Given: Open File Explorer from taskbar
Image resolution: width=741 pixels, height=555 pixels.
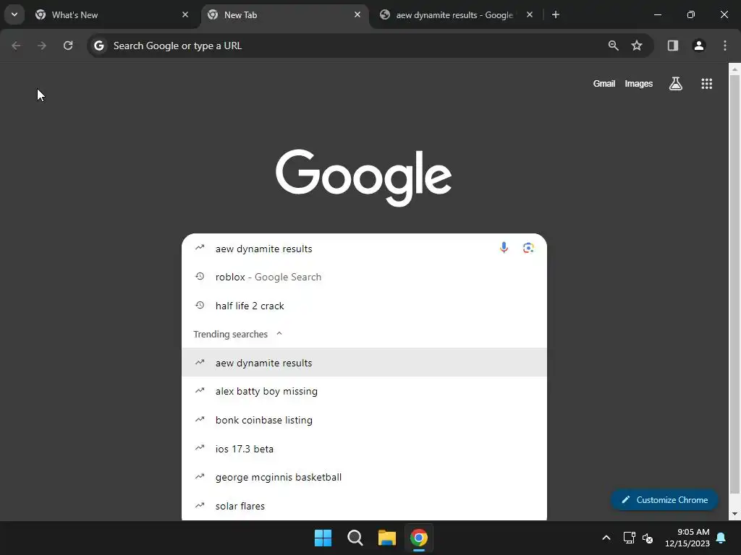Looking at the screenshot, I should [x=386, y=538].
